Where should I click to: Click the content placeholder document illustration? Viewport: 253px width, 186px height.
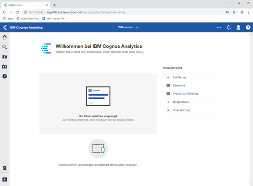98,96
